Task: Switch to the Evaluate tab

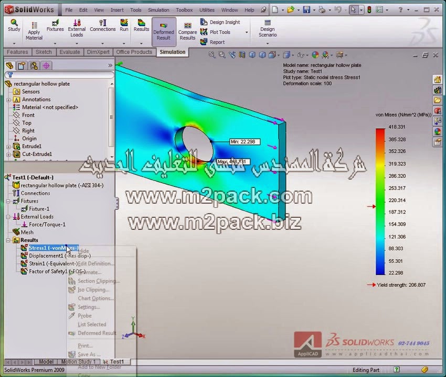Action: (70, 52)
